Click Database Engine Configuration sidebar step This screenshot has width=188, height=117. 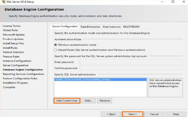23,70
